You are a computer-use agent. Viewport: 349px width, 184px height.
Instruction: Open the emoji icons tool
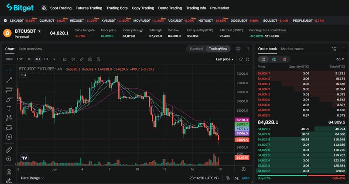tap(9, 137)
